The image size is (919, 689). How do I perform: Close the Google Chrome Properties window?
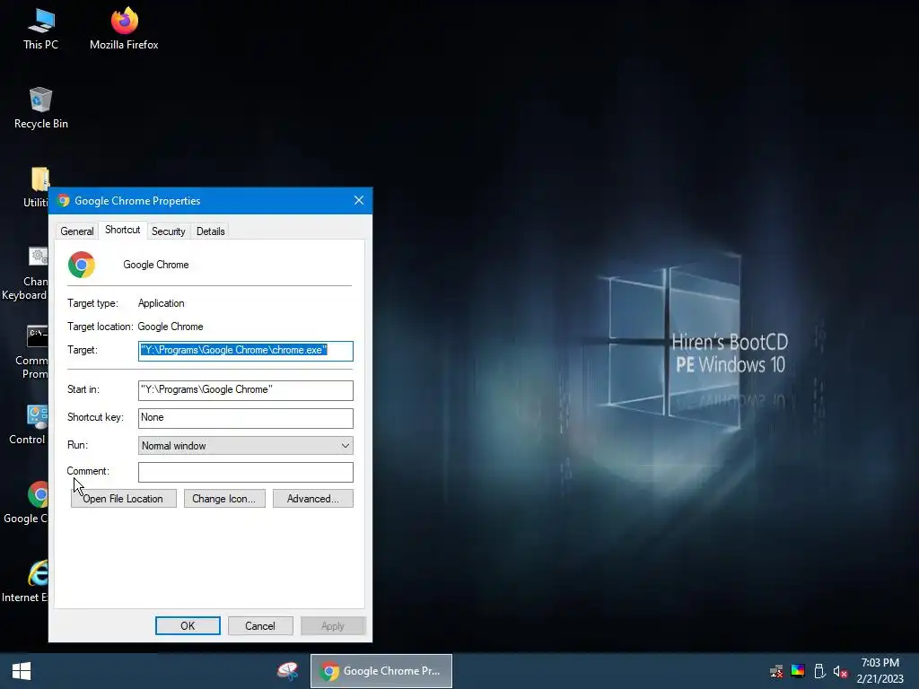click(359, 200)
